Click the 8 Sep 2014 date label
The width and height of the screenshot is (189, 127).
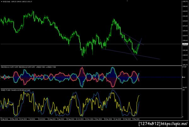60,119
